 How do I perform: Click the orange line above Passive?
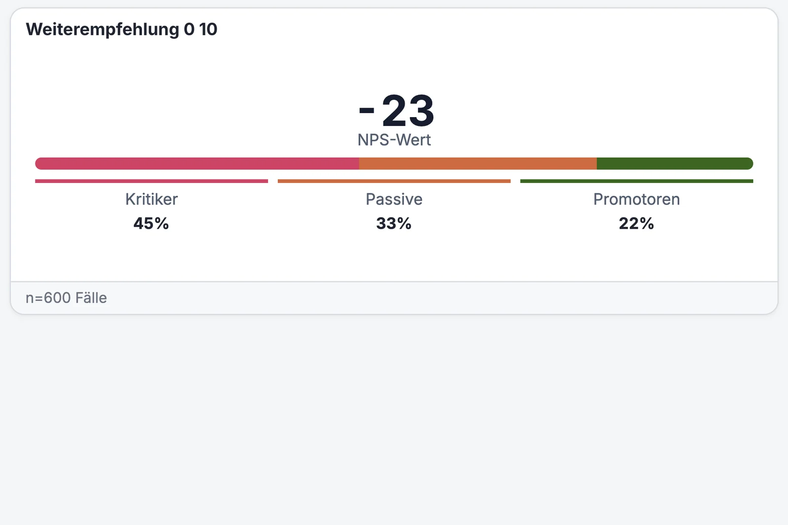(x=394, y=181)
